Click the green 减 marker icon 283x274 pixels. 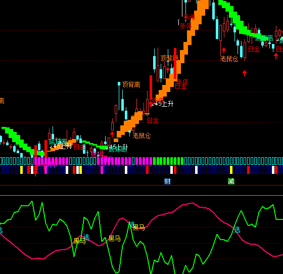point(231,181)
